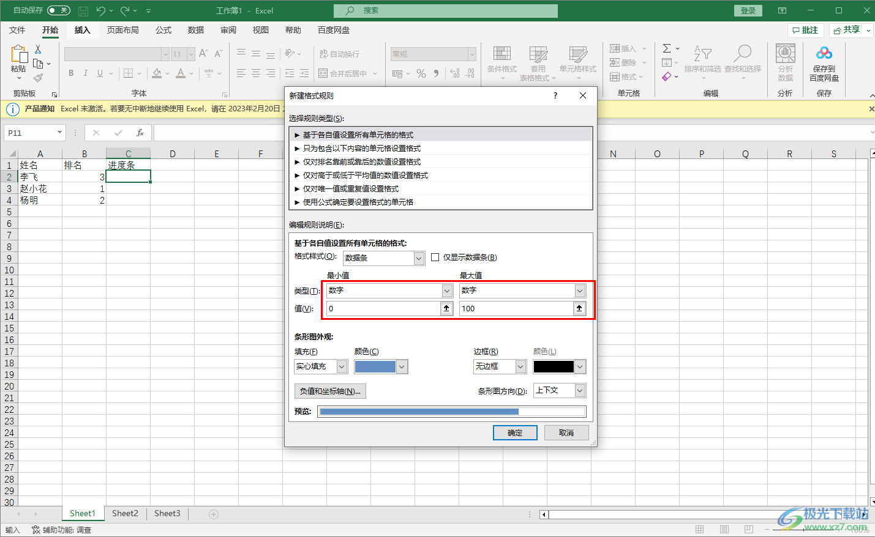Toggle Bold formatting button
875x537 pixels.
click(x=71, y=73)
